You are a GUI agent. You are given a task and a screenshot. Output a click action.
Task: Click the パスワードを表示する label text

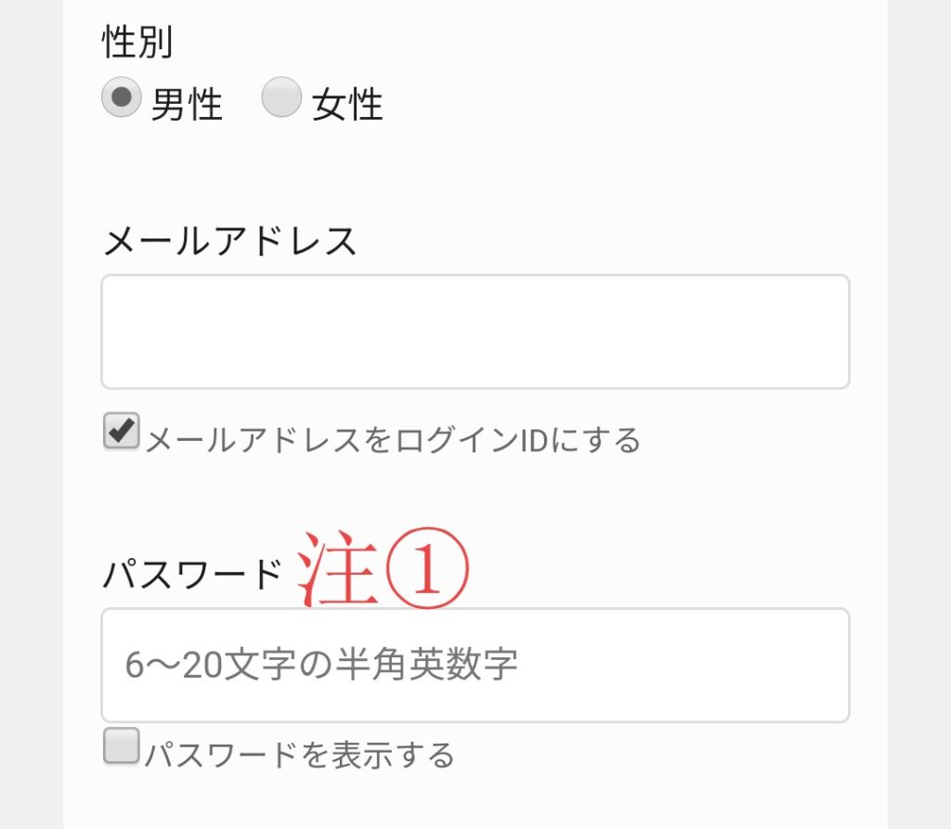[299, 755]
